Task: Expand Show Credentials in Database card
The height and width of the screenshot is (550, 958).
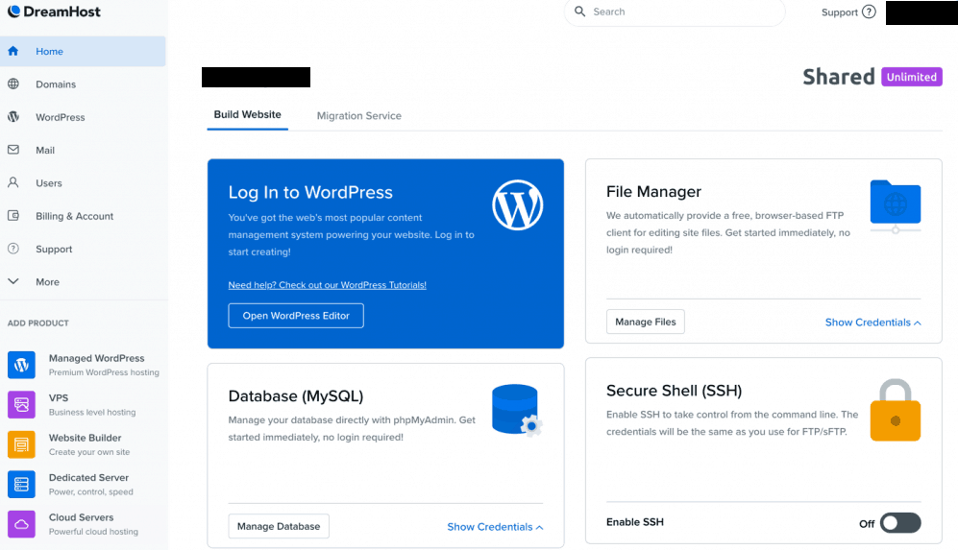Action: coord(495,527)
